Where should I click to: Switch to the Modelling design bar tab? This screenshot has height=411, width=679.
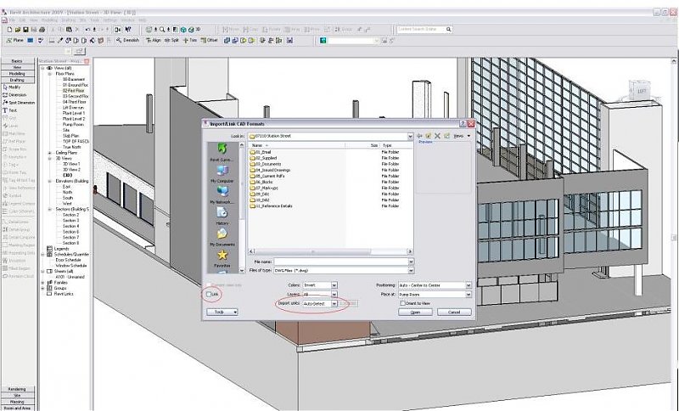pos(17,74)
